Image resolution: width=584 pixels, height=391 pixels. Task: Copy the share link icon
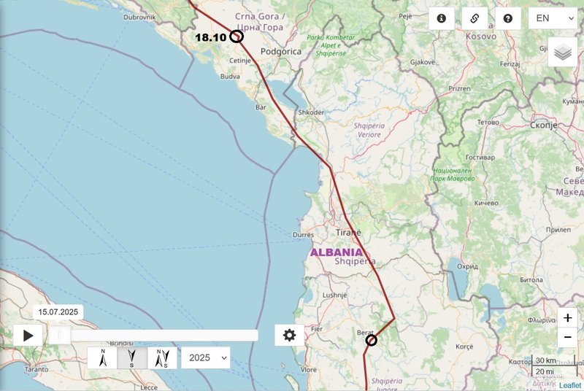tap(474, 18)
